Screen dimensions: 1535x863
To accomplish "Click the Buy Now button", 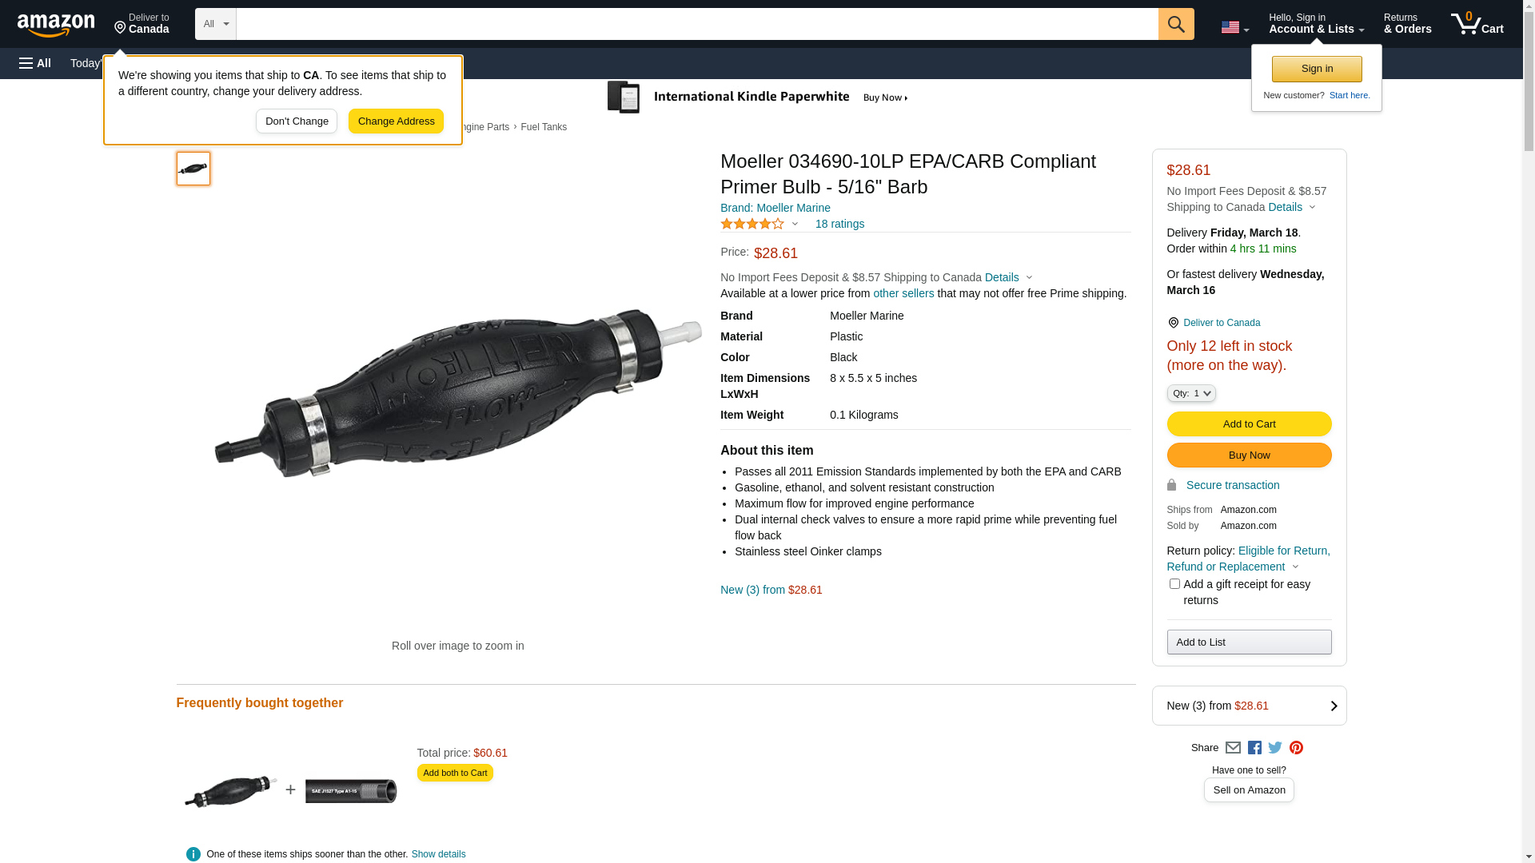I will coord(1249,455).
